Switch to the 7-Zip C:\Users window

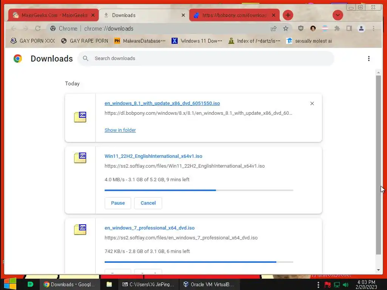[x=148, y=284]
